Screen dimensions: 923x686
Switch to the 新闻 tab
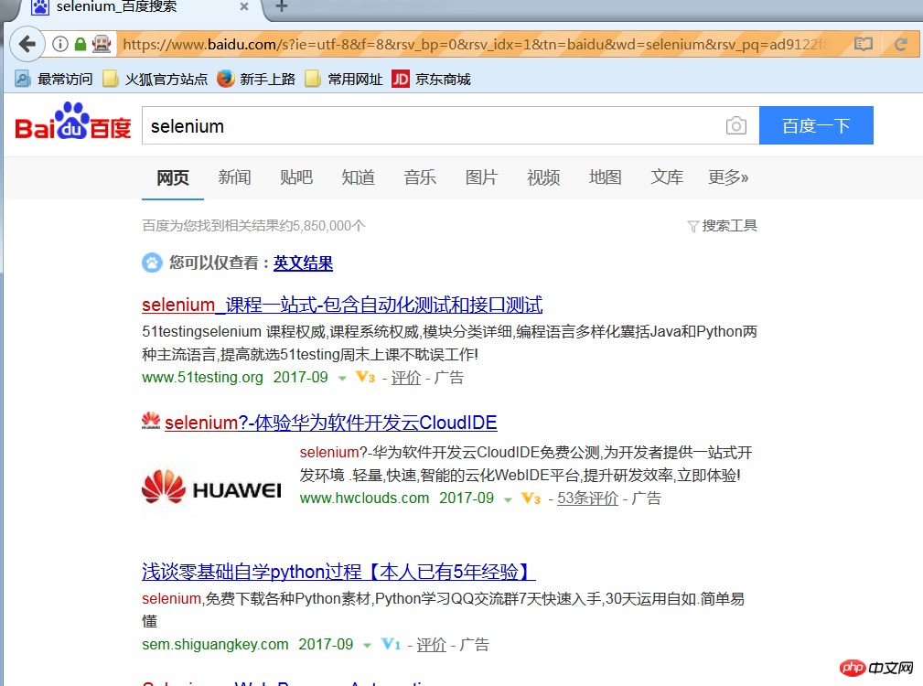234,177
